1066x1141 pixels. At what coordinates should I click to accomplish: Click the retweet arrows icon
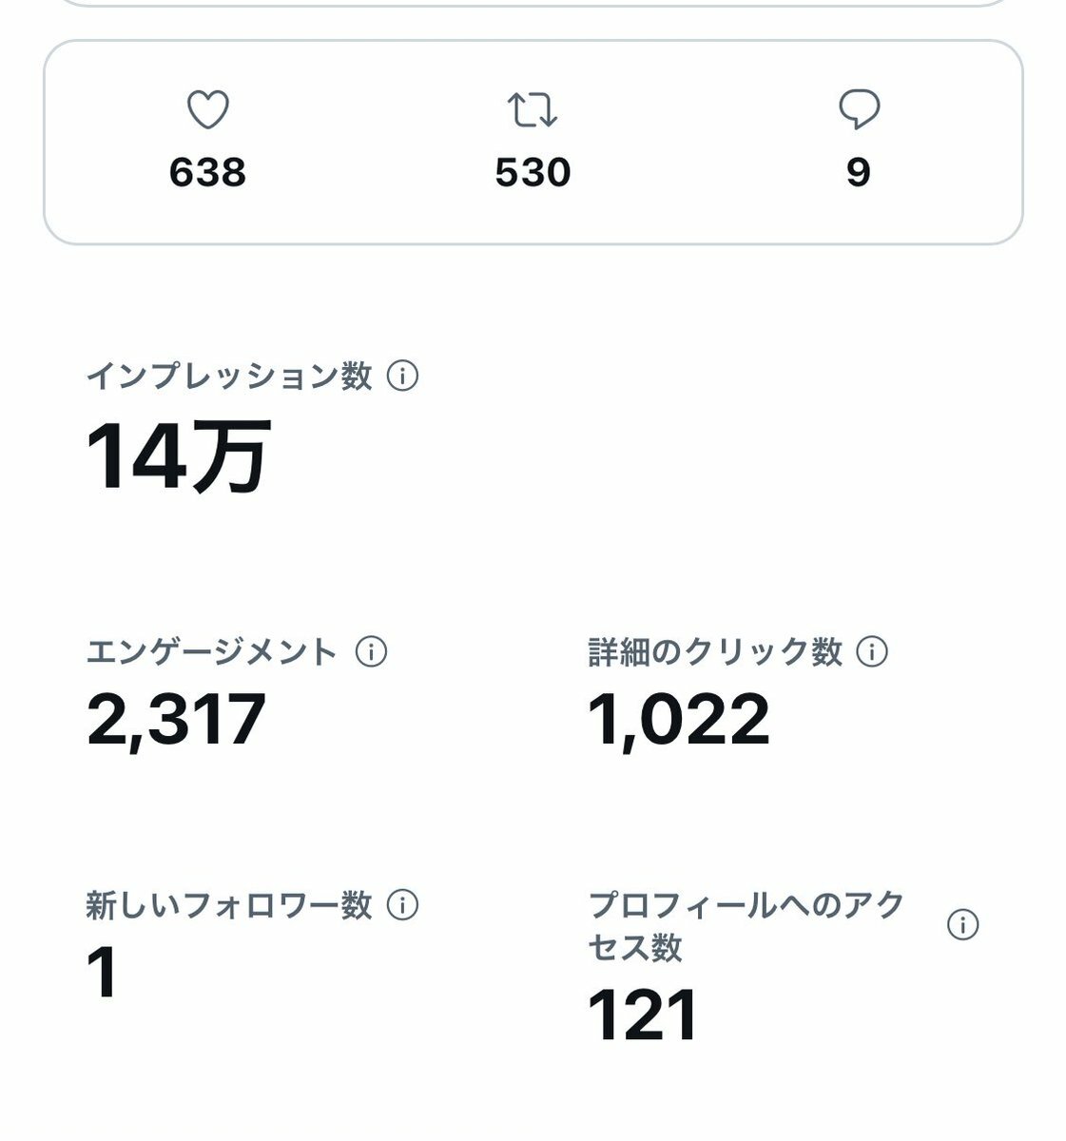click(x=533, y=110)
